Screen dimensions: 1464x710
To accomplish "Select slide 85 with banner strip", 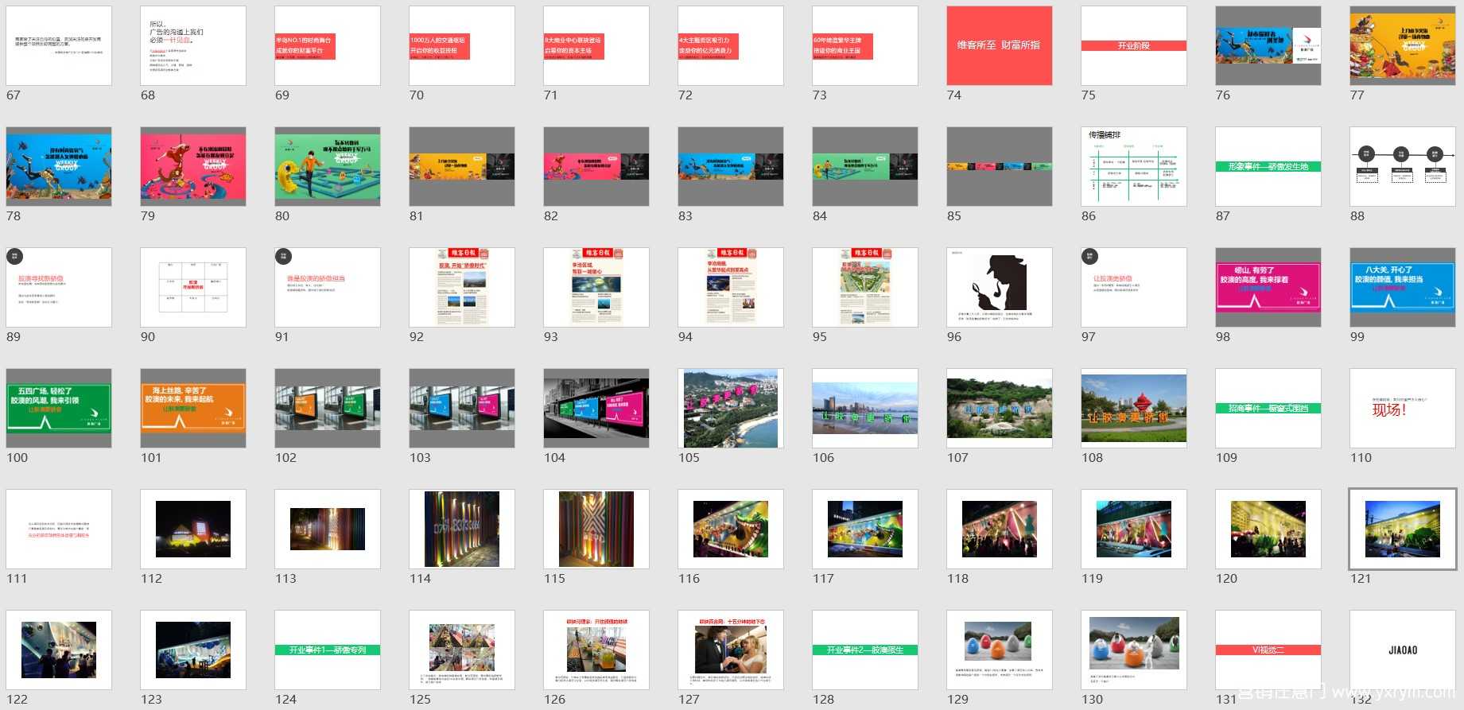I will (1000, 166).
